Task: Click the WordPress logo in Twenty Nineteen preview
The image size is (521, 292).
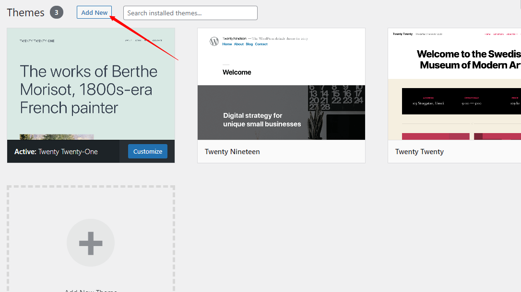Action: pyautogui.click(x=214, y=42)
